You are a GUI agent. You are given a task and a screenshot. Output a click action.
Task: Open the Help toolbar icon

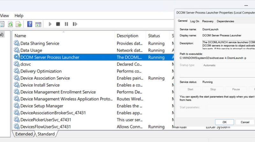click(x=30, y=24)
